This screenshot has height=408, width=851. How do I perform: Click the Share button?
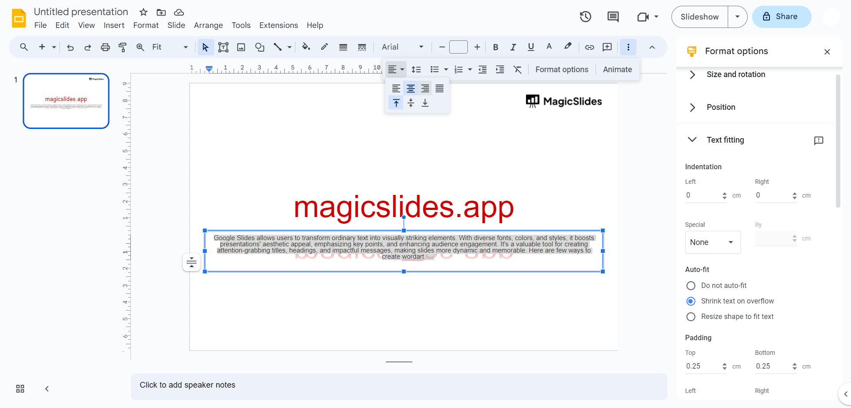781,17
